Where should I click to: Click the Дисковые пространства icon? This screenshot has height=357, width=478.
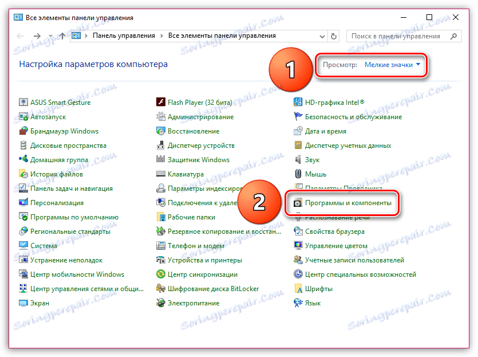coord(23,145)
